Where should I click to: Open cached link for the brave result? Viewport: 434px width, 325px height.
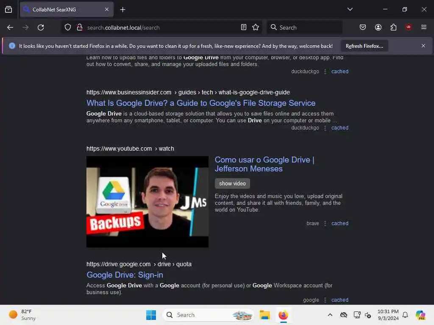point(340,223)
